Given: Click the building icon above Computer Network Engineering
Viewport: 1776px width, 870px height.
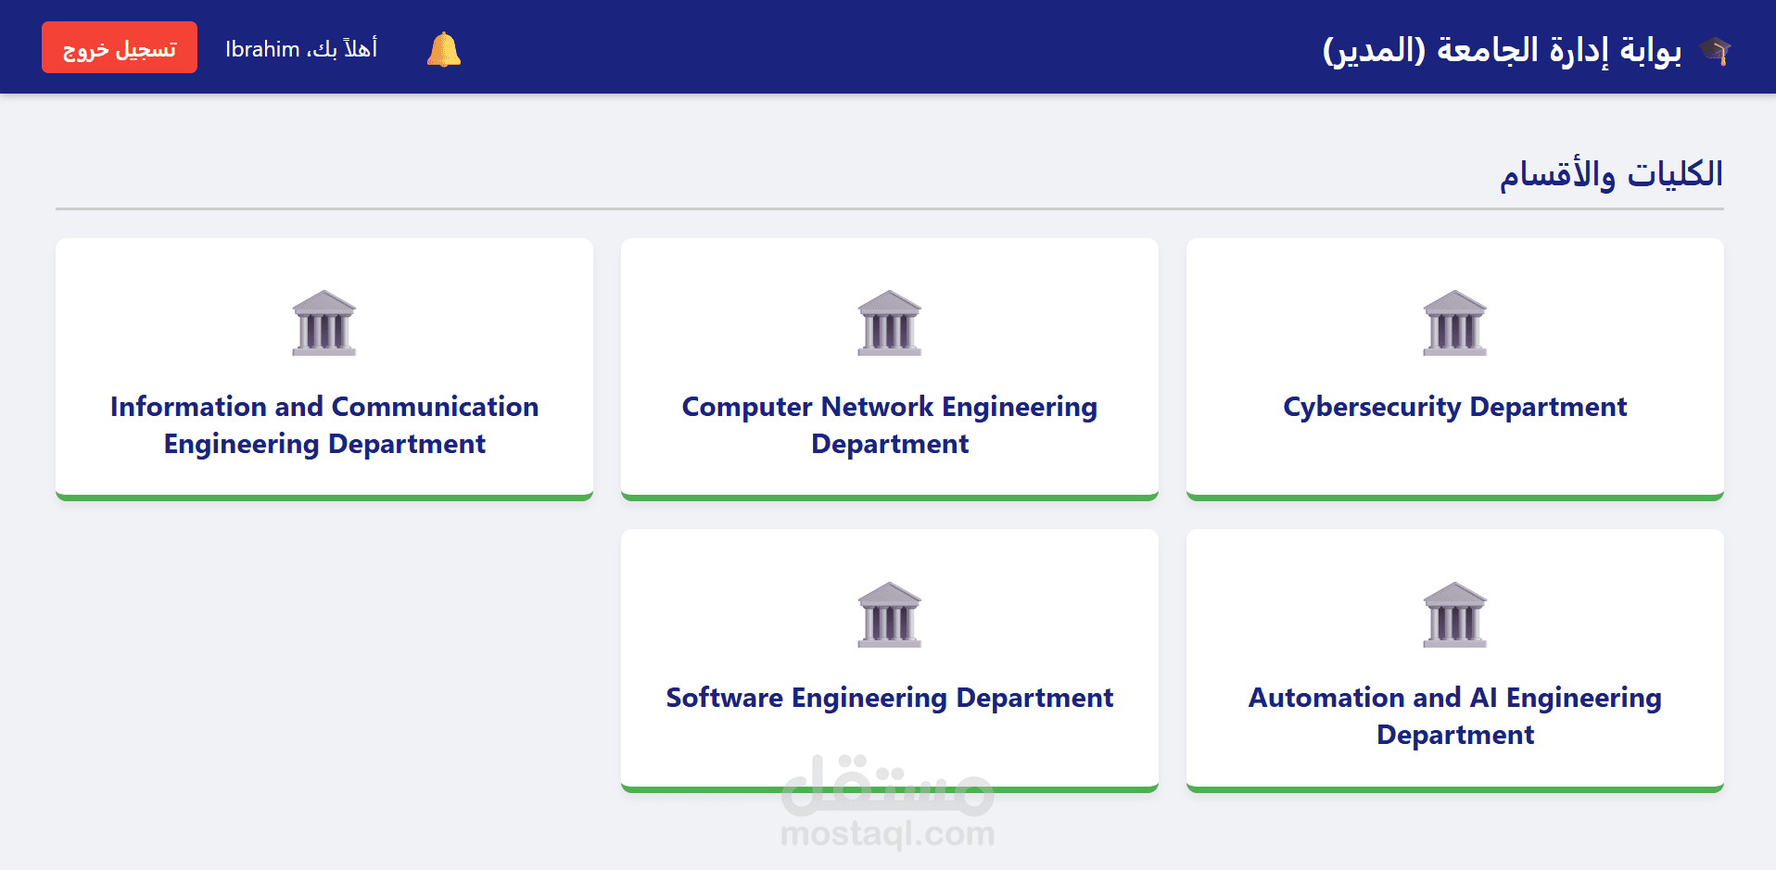Looking at the screenshot, I should point(889,322).
